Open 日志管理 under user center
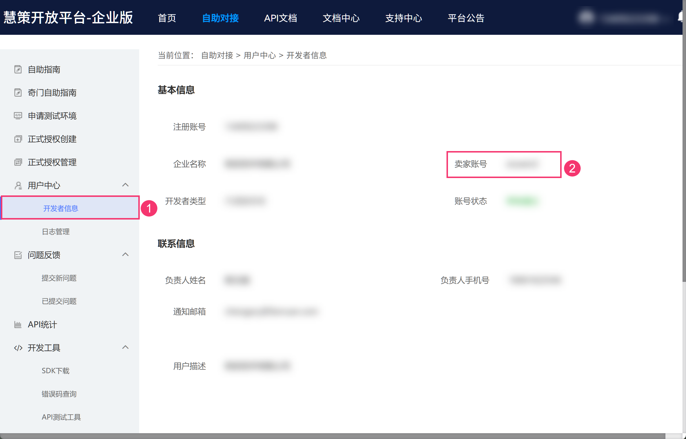The width and height of the screenshot is (686, 439). click(x=56, y=232)
